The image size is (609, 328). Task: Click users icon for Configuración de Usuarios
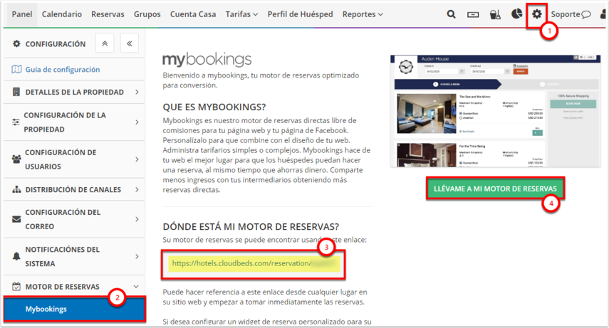coord(16,159)
